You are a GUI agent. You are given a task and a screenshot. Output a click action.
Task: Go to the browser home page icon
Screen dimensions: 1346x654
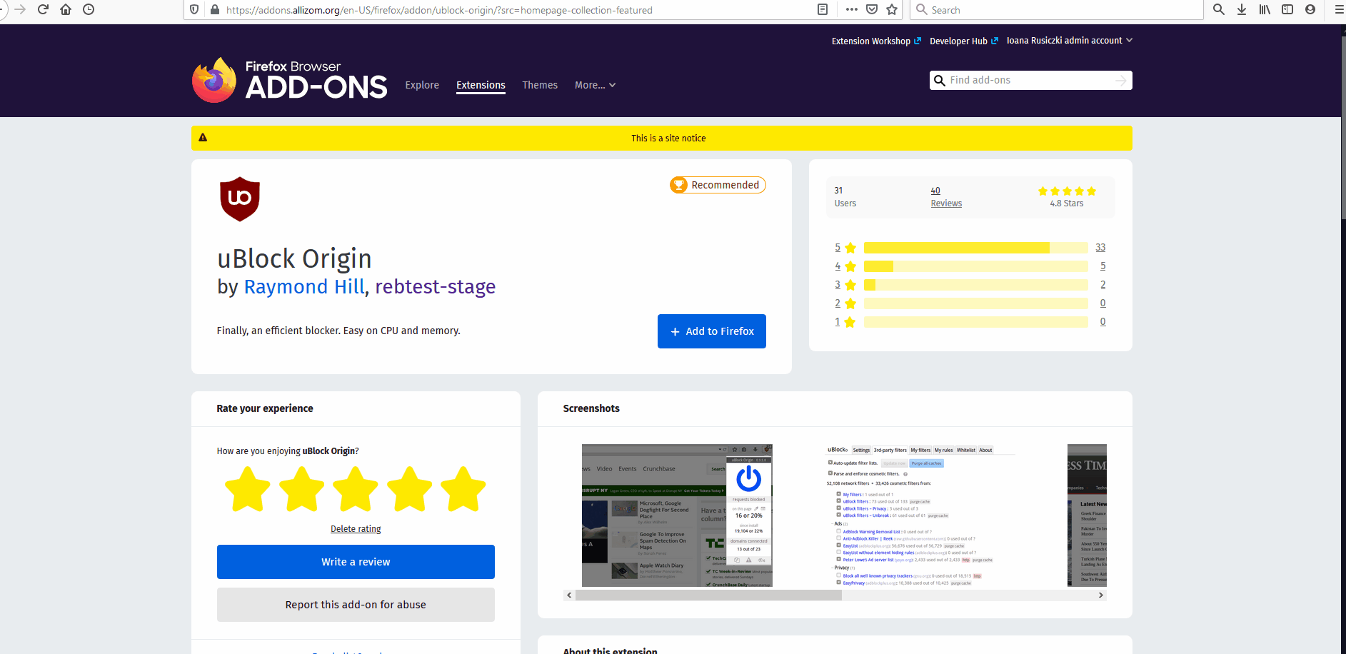66,9
